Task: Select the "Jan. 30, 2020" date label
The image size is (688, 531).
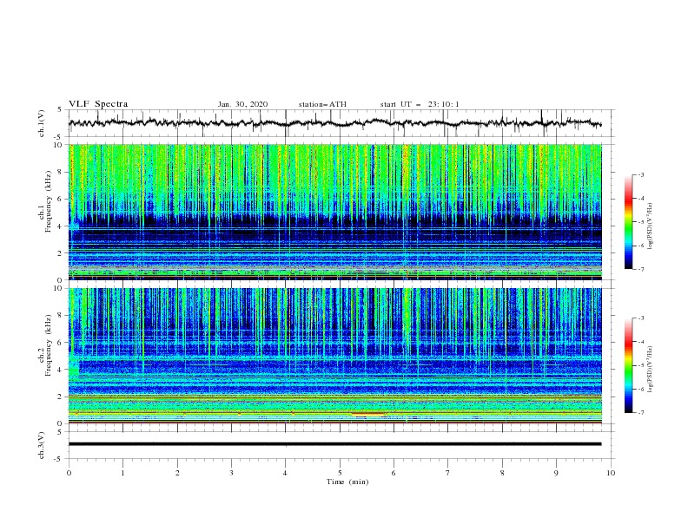Action: point(242,104)
